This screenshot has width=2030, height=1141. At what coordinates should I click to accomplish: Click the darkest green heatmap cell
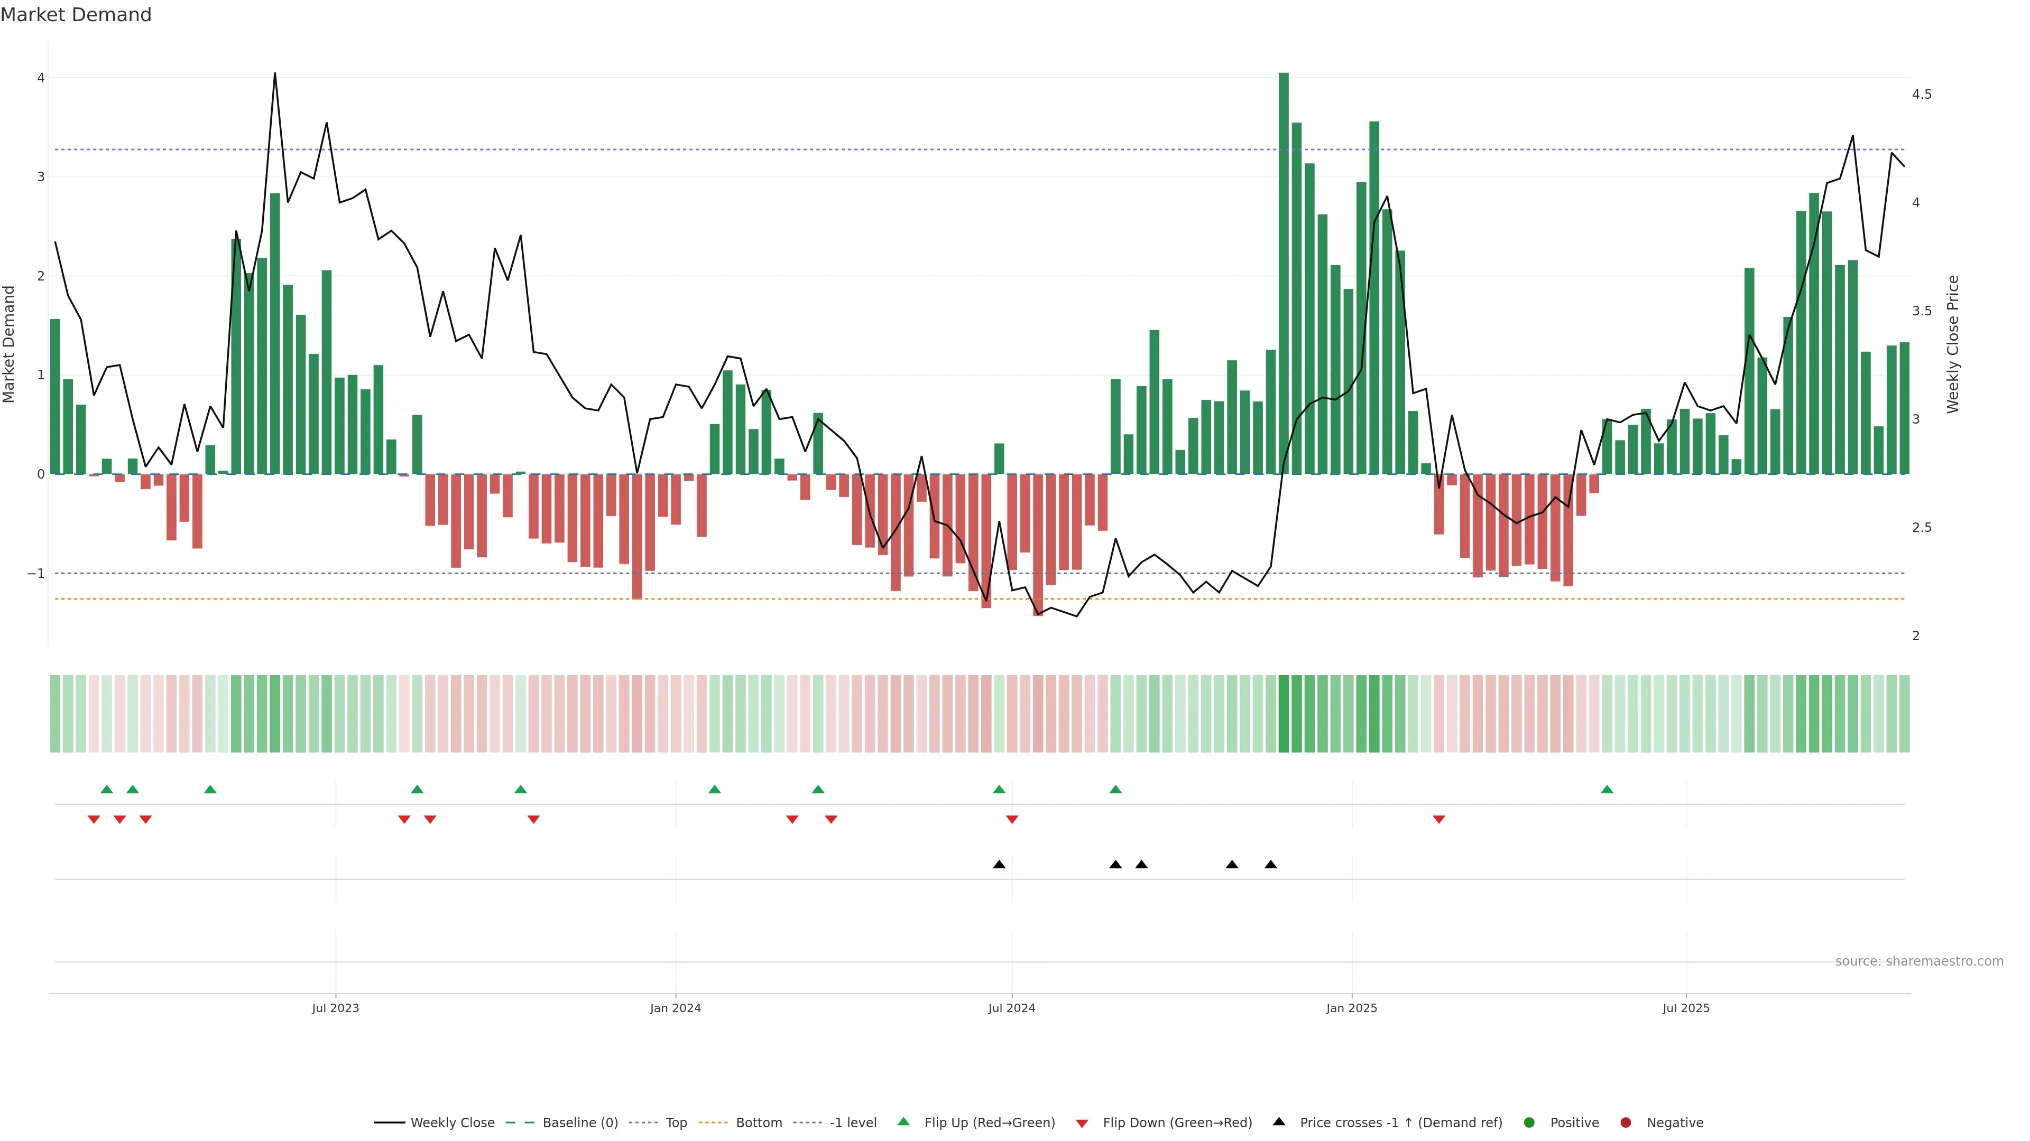(1284, 714)
